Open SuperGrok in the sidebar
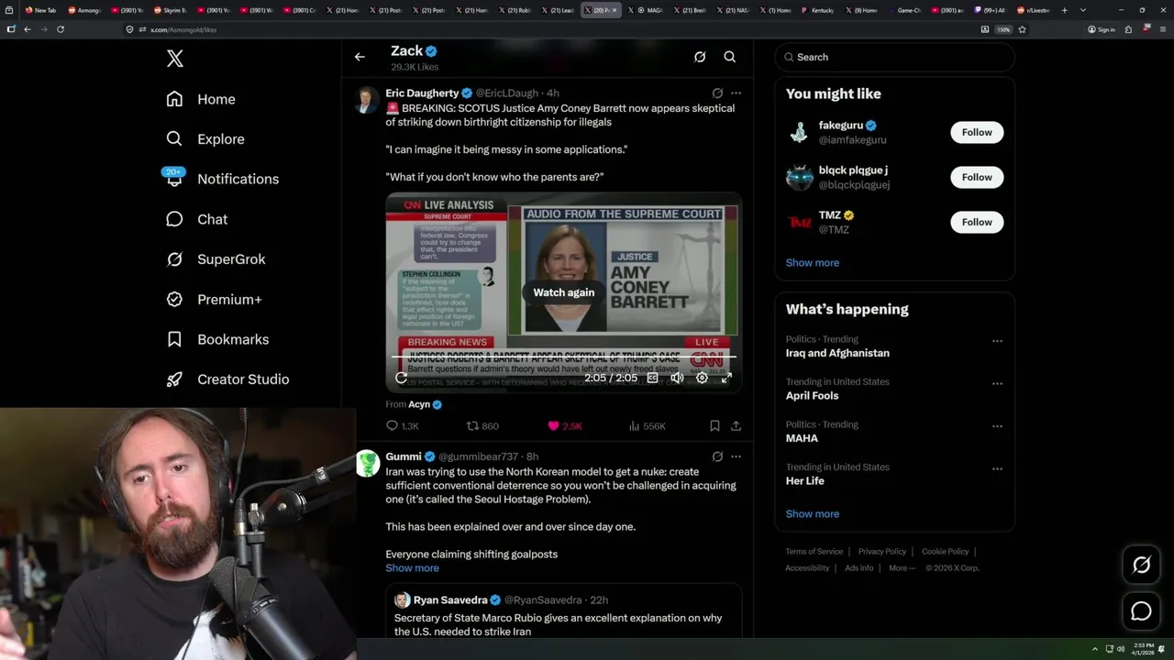The height and width of the screenshot is (660, 1174). 216,259
